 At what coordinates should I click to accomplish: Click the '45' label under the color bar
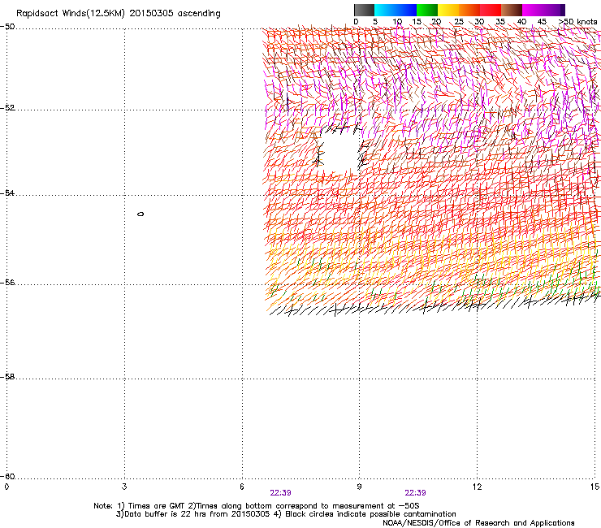coord(542,22)
